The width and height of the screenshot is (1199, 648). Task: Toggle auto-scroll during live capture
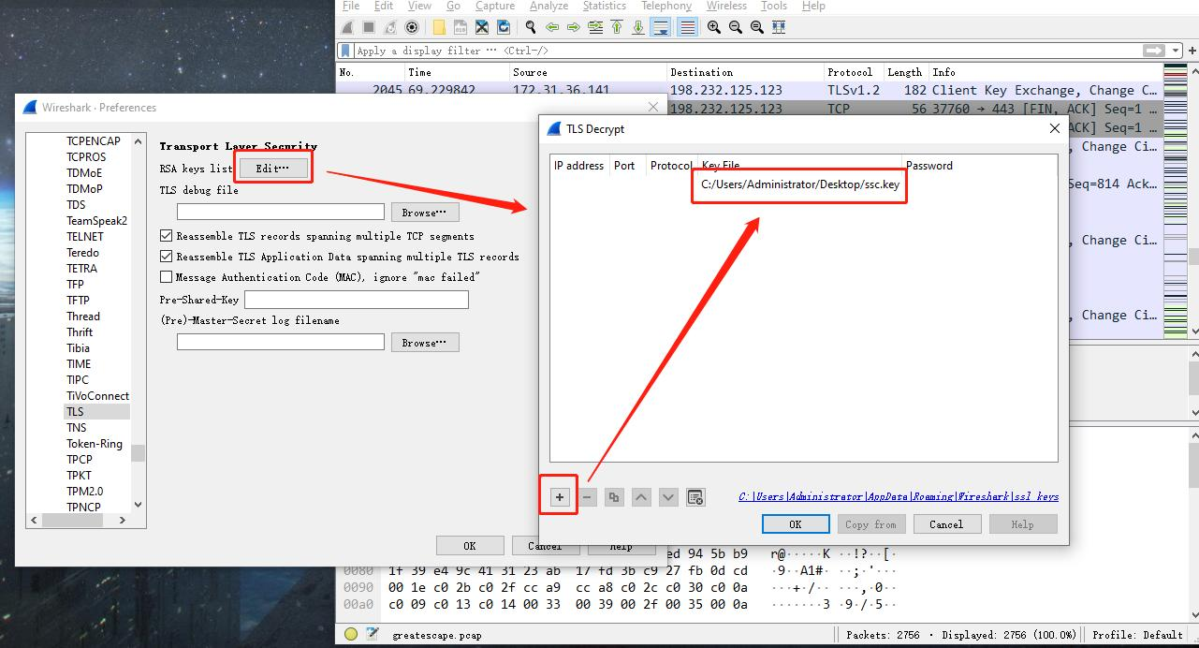[x=661, y=27]
